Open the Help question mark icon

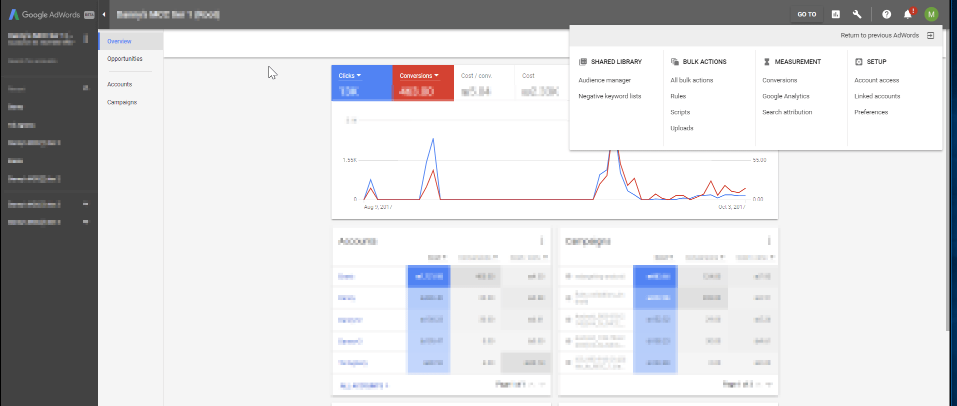pos(886,14)
